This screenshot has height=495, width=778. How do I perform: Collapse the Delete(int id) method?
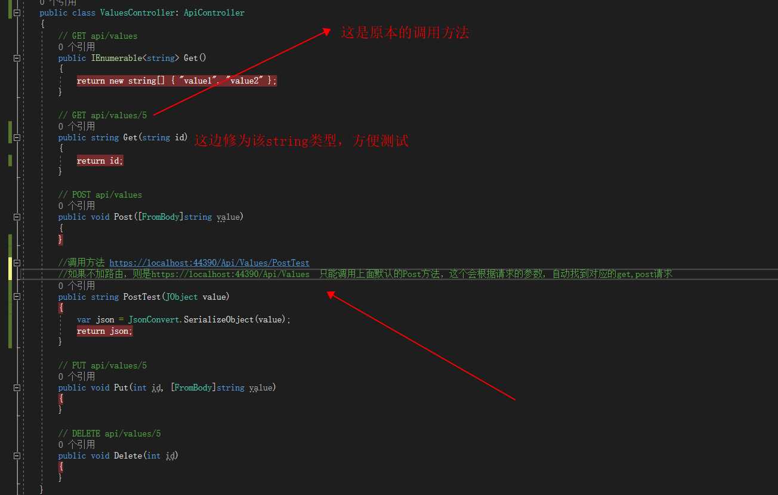(17, 456)
